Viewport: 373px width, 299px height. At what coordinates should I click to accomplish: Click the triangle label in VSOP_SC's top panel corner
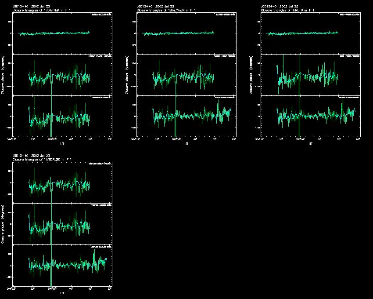coord(100,164)
